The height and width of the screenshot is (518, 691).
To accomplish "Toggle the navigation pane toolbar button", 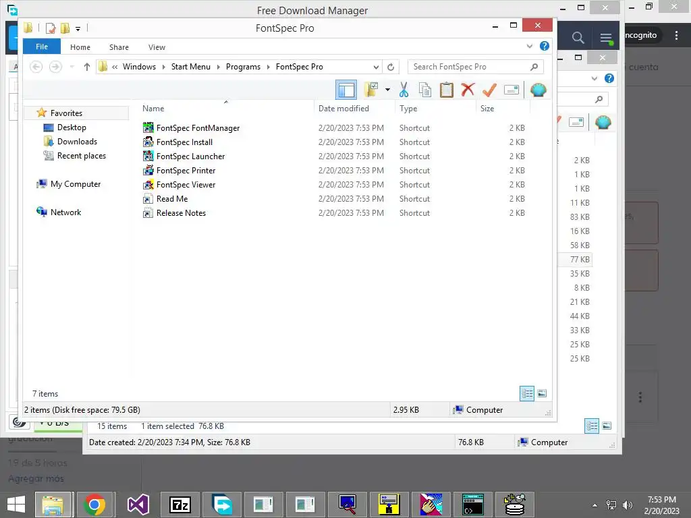I will pos(346,90).
